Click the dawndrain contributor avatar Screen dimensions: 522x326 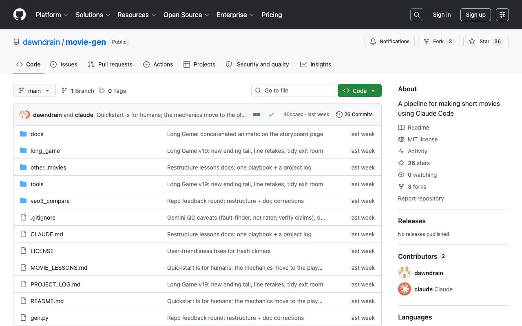405,273
